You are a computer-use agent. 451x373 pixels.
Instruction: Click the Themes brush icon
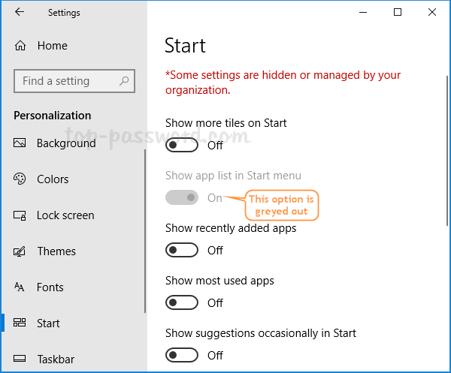click(20, 251)
